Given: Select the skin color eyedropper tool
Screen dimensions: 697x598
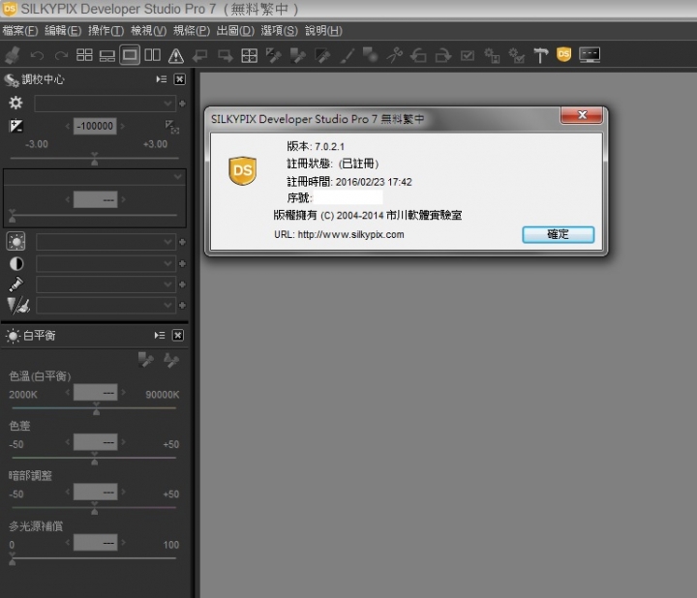Looking at the screenshot, I should pos(297,55).
